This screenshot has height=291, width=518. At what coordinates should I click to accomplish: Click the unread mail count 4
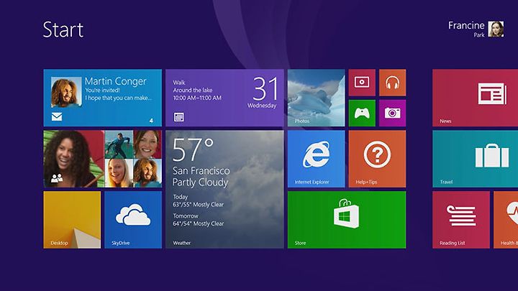(x=151, y=121)
